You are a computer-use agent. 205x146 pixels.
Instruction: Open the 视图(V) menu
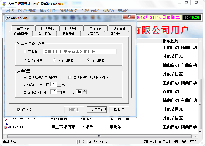(x=109, y=11)
